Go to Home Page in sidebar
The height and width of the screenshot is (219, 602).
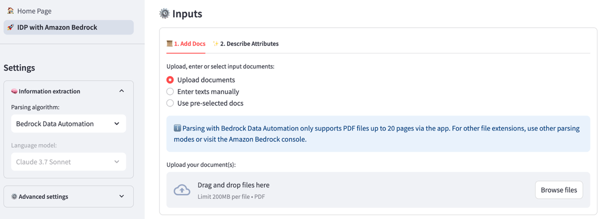pos(34,11)
